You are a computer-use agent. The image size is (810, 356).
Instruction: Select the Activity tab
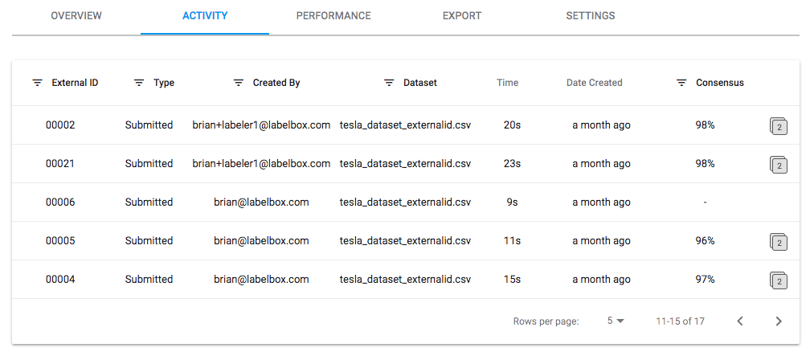[205, 16]
